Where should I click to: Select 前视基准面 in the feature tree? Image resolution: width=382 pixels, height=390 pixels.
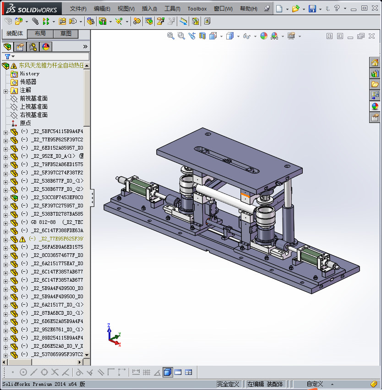(33, 99)
